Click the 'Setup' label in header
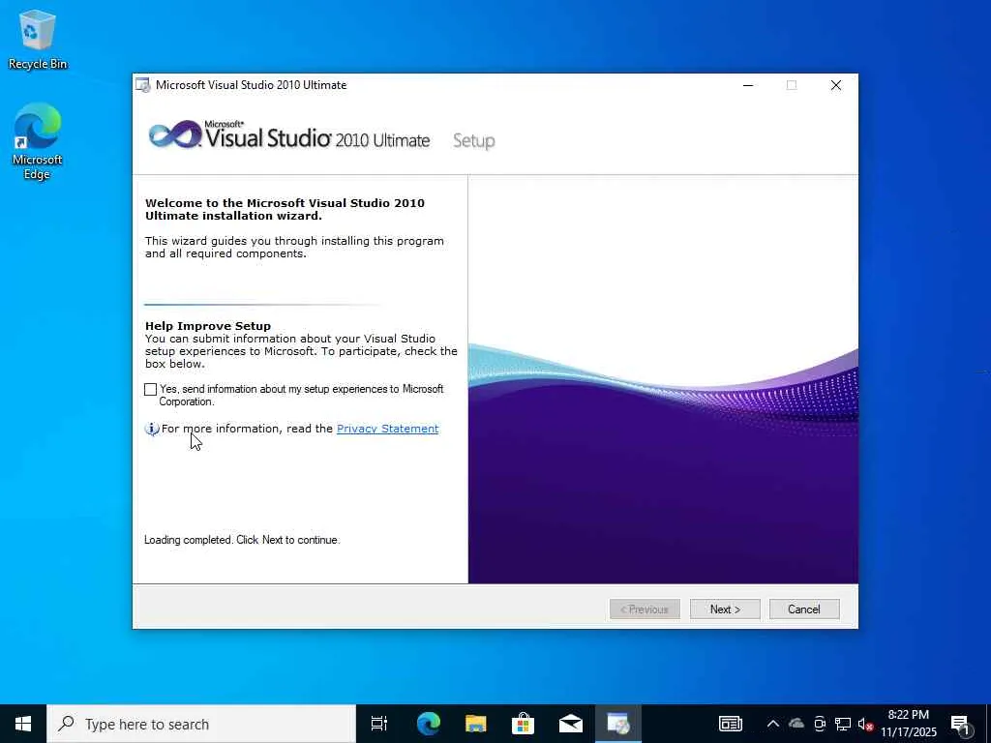This screenshot has width=991, height=743. (x=473, y=141)
